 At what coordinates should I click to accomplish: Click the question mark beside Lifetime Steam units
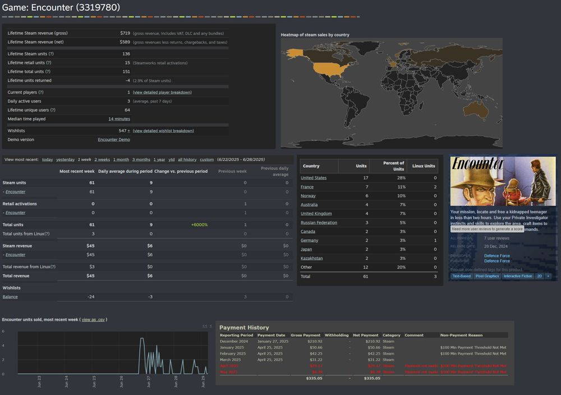[51, 54]
